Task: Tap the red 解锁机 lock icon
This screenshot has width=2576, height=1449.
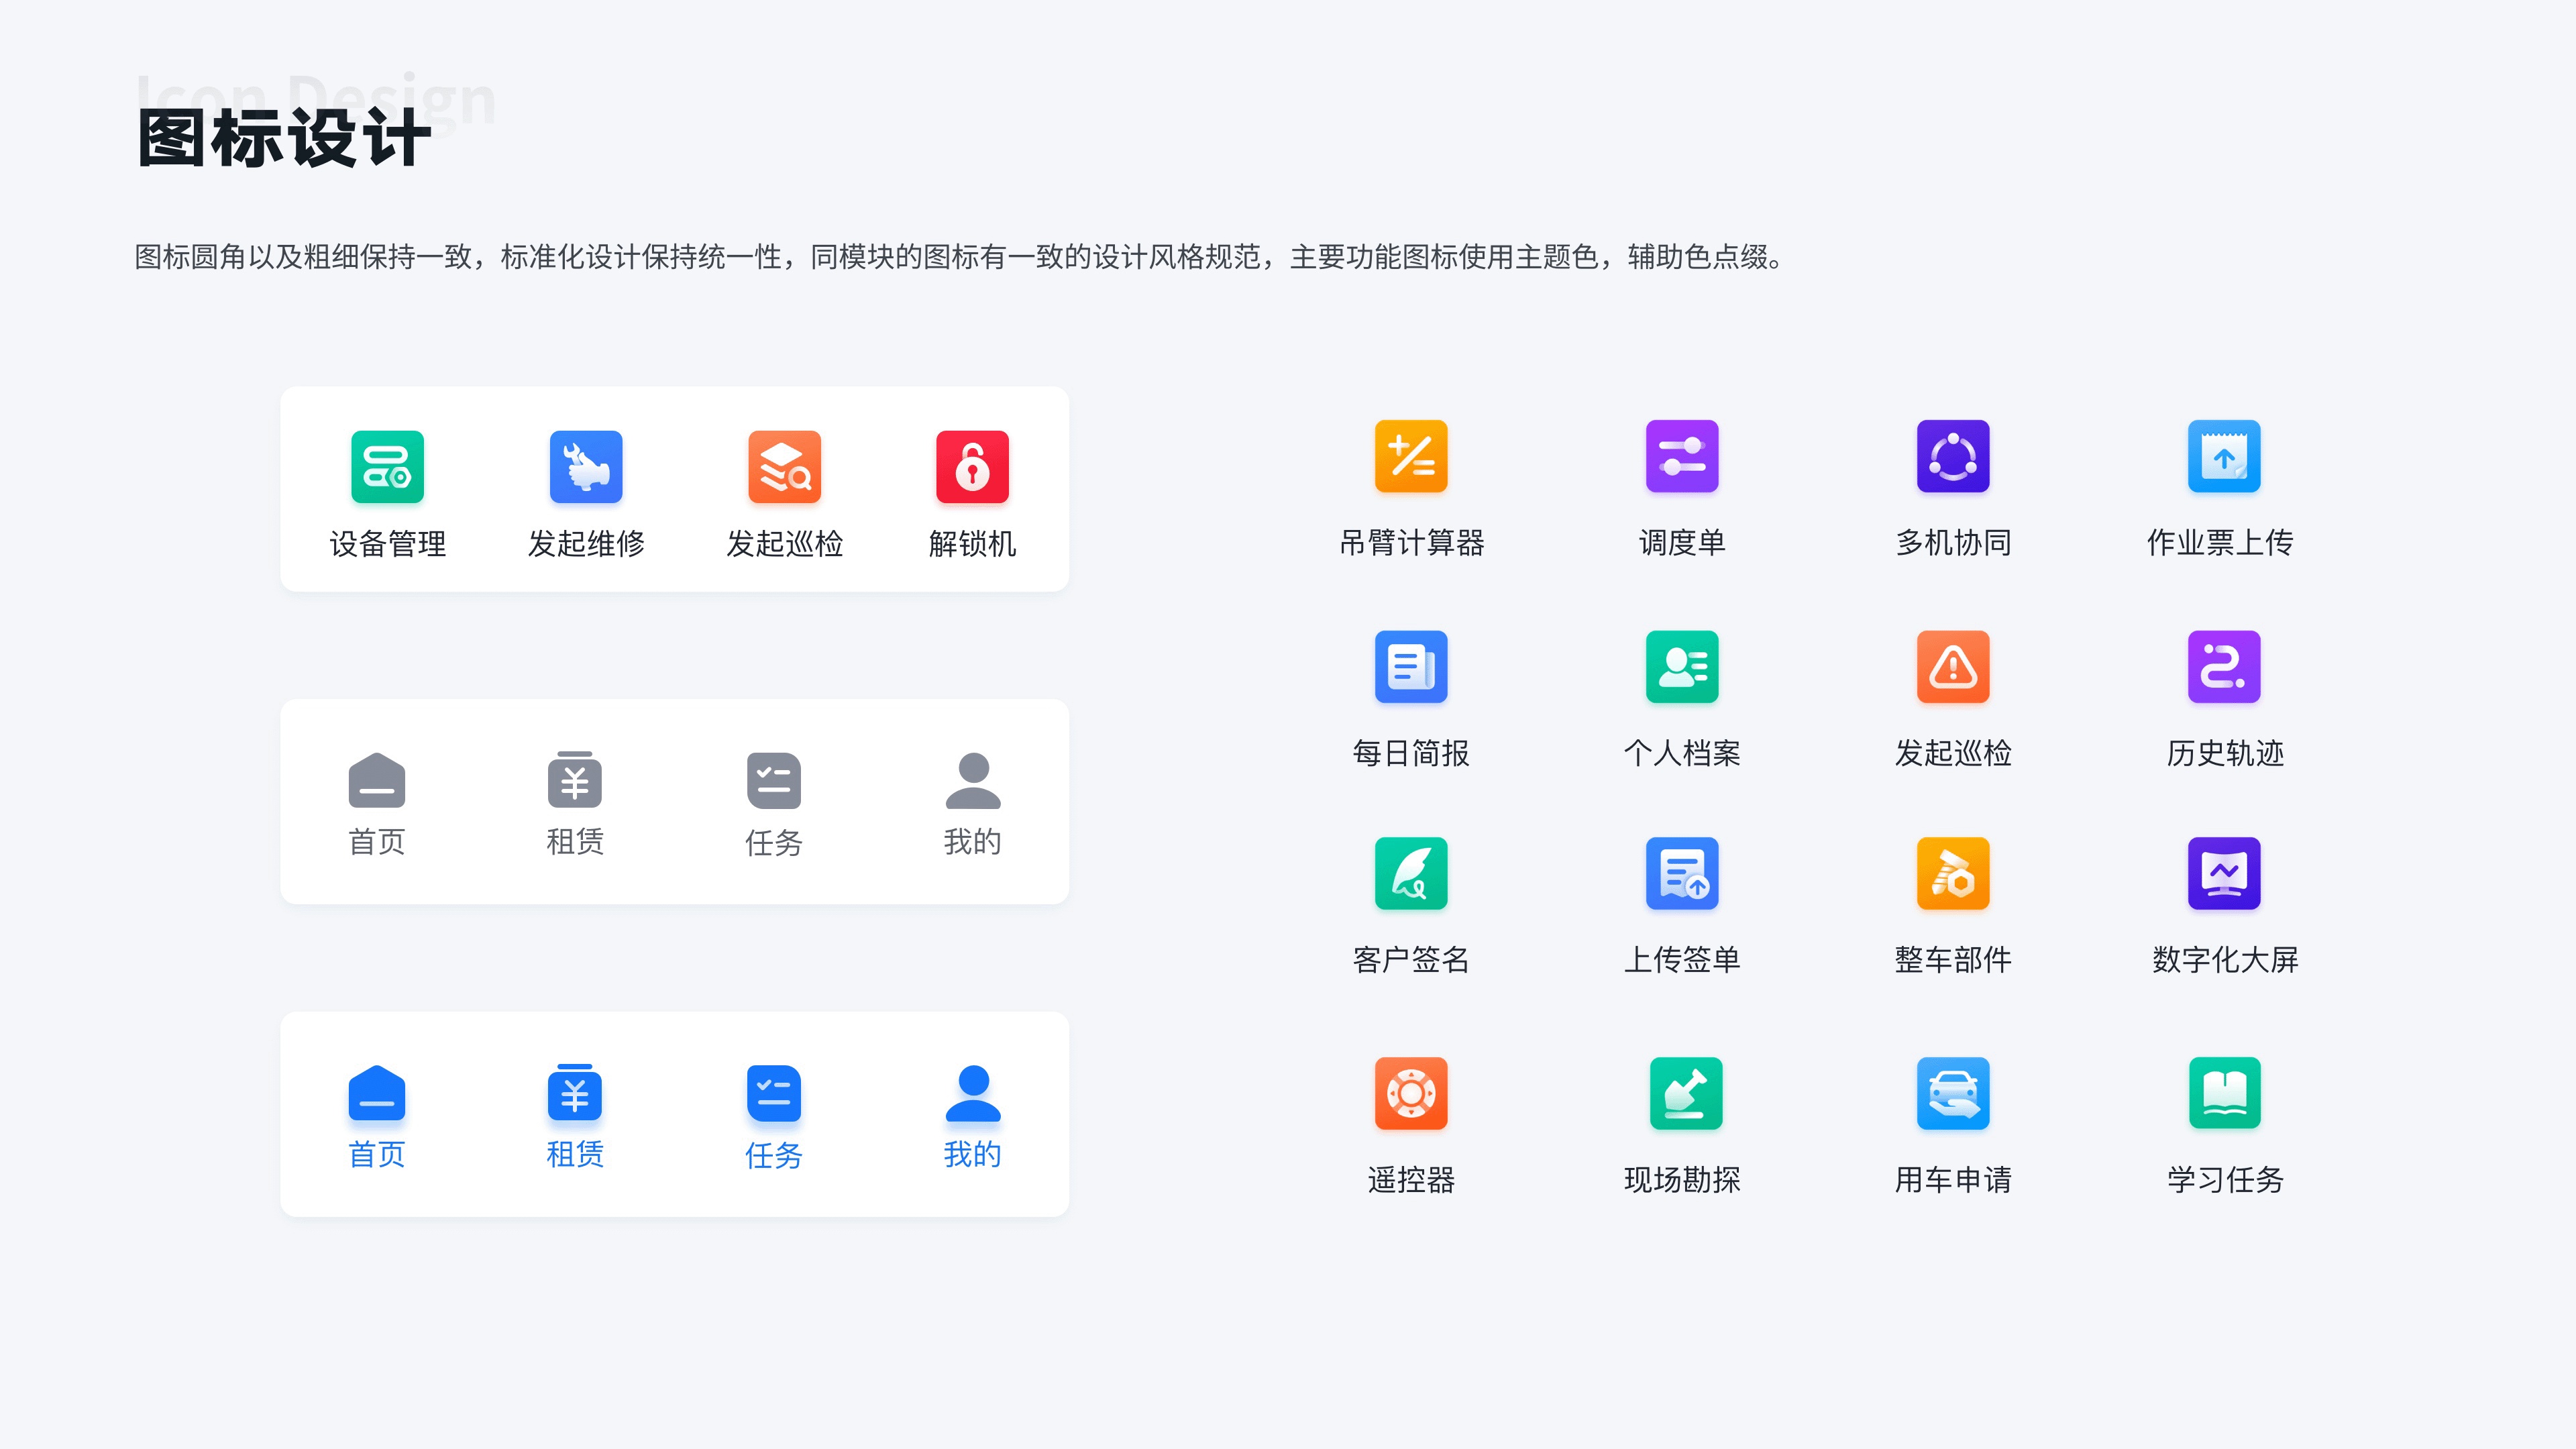Action: pyautogui.click(x=972, y=466)
